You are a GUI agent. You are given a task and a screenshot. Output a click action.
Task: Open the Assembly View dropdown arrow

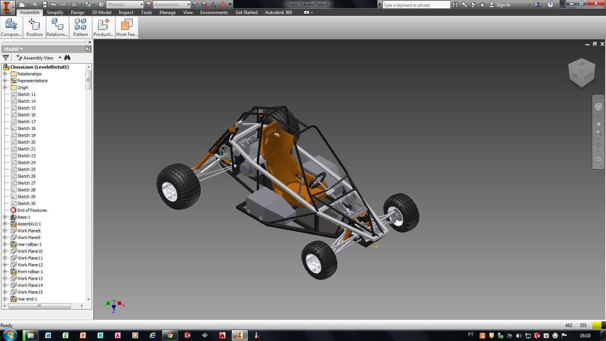click(60, 58)
